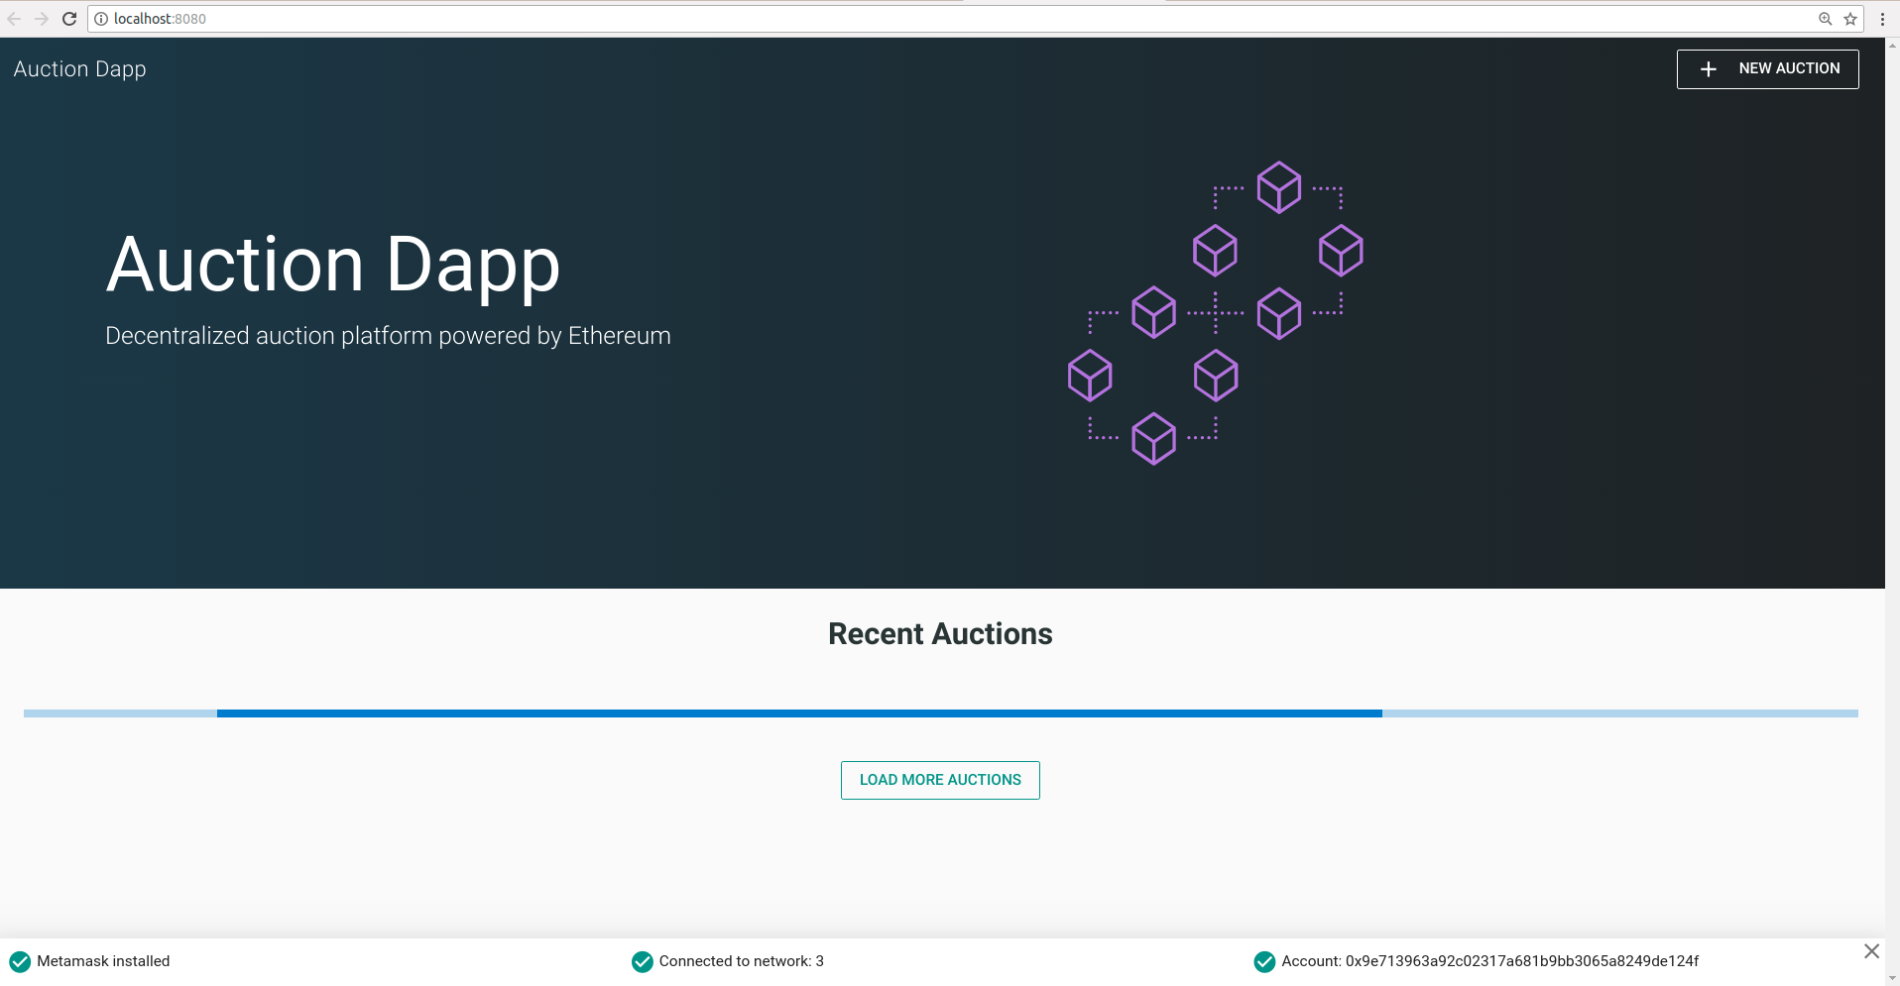
Task: Click LOAD MORE AUCTIONS
Action: [x=939, y=780]
